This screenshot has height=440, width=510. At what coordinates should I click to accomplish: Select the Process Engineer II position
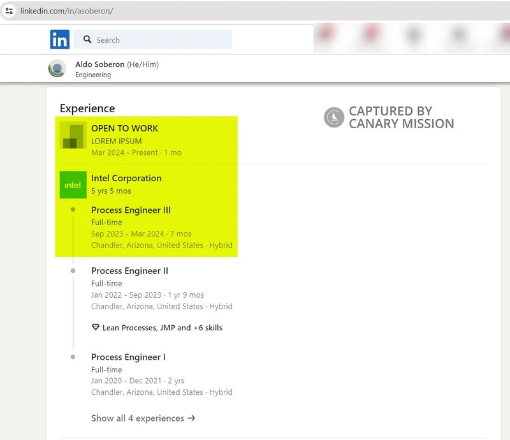pyautogui.click(x=129, y=270)
